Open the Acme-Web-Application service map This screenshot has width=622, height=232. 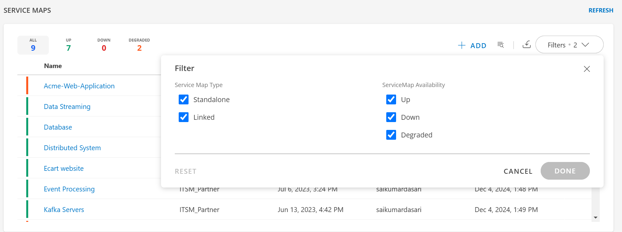pos(79,86)
